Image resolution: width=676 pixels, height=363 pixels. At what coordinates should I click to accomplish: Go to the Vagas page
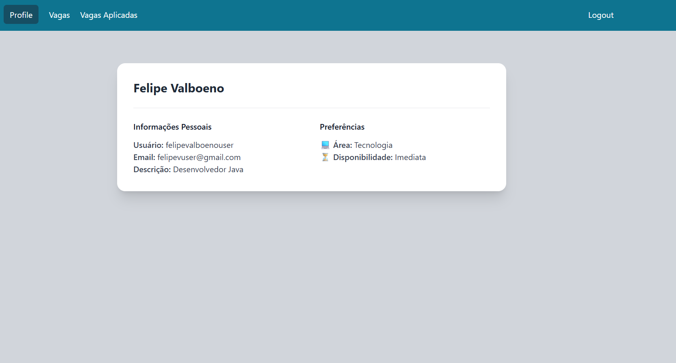[x=59, y=15]
